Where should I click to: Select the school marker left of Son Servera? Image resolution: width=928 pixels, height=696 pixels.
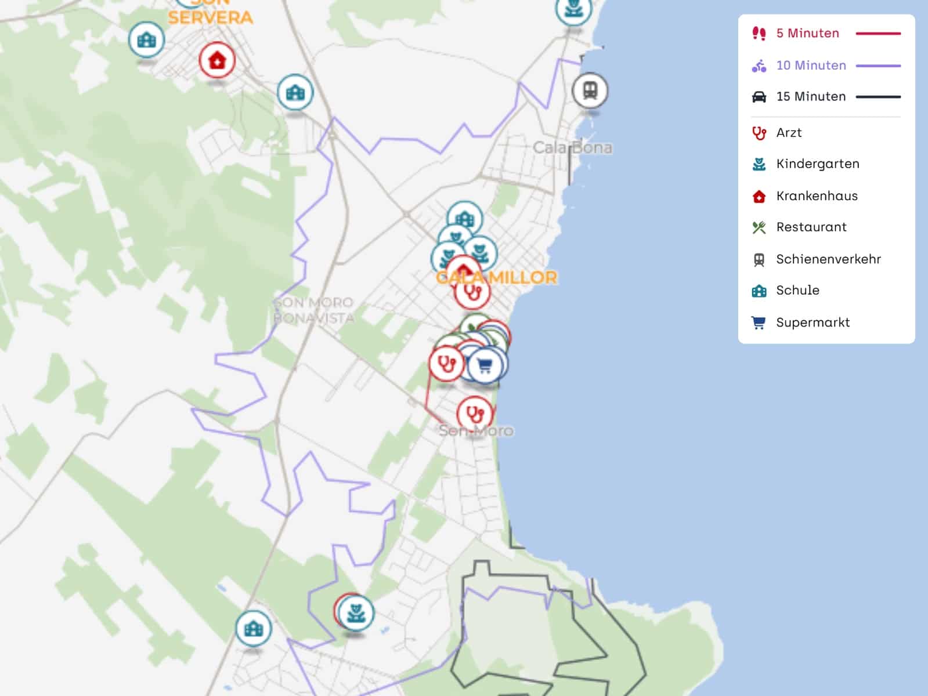pos(146,39)
